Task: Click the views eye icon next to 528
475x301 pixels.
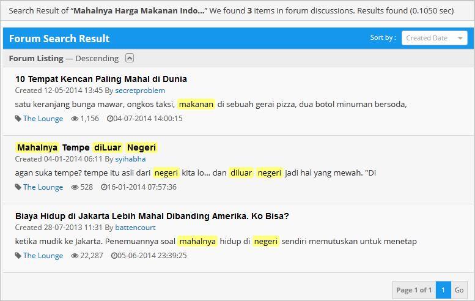Action: click(75, 187)
